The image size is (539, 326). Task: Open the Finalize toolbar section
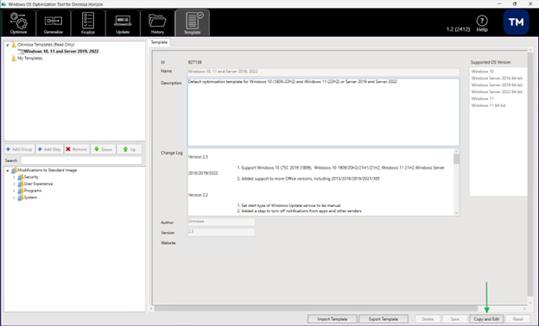(88, 22)
